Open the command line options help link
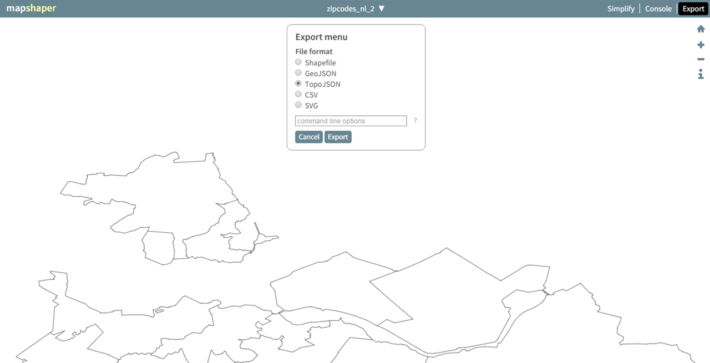This screenshot has width=710, height=363. point(415,121)
